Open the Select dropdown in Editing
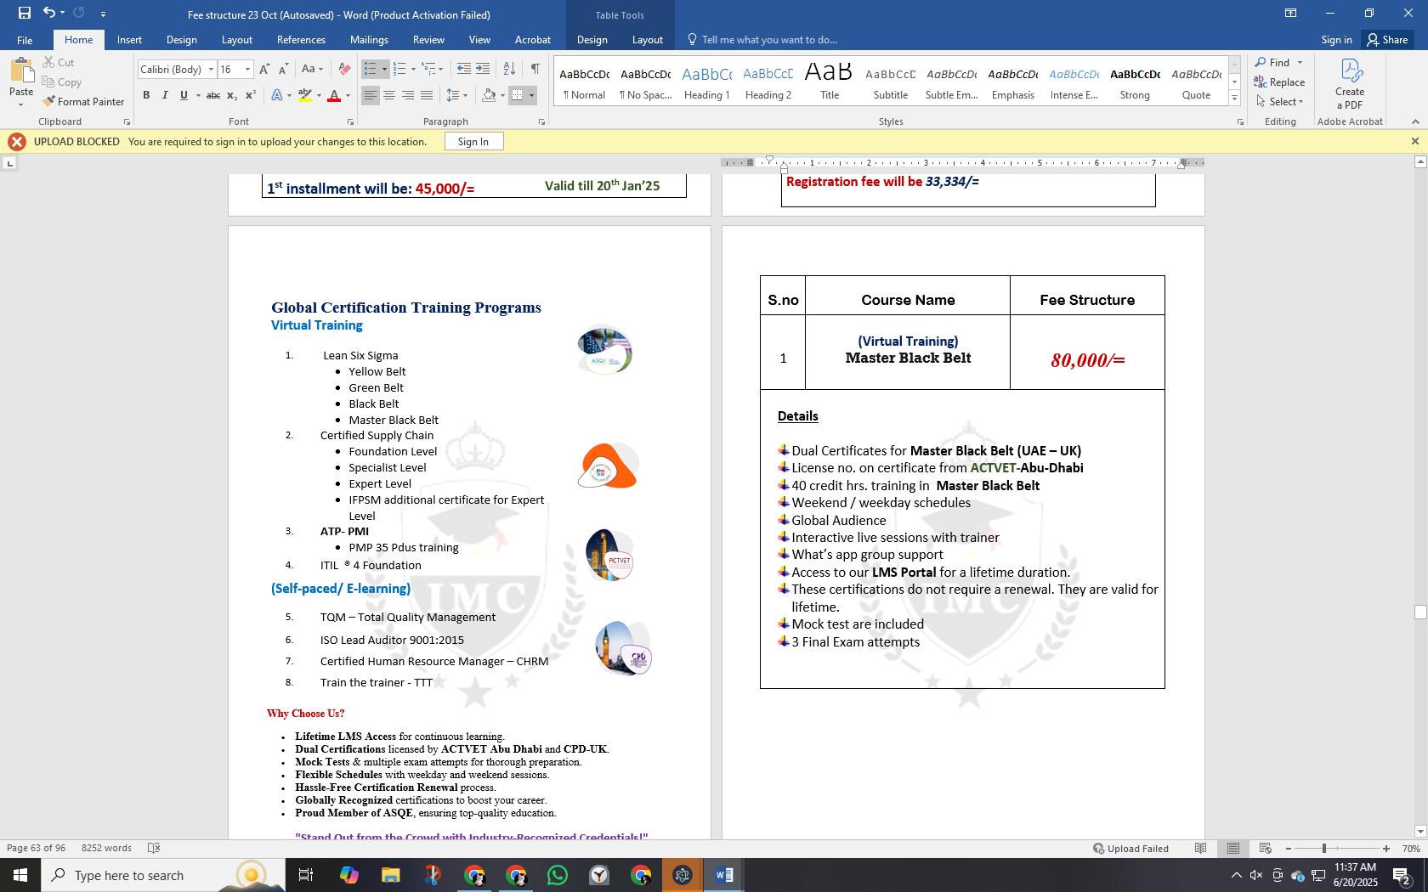Viewport: 1428px width, 892px height. click(x=1280, y=101)
